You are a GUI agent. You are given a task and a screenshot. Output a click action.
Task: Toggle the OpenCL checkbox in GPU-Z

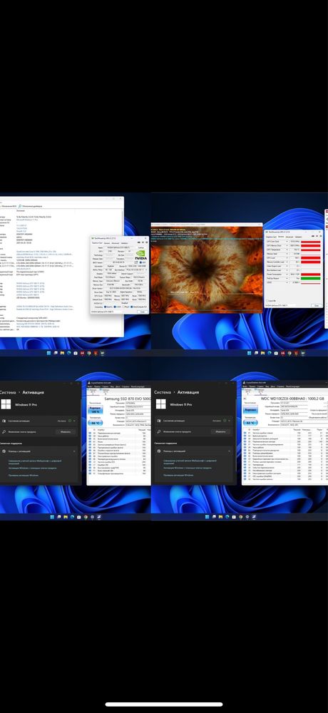[x=105, y=307]
